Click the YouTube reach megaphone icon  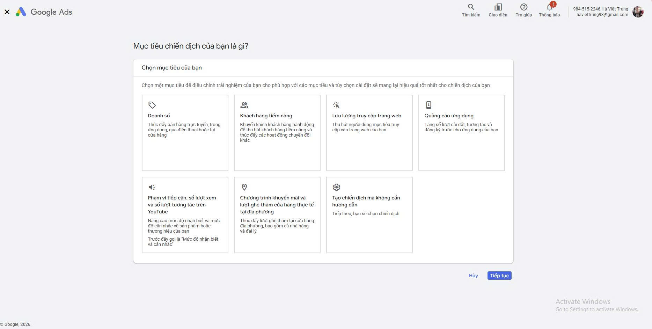(x=152, y=187)
